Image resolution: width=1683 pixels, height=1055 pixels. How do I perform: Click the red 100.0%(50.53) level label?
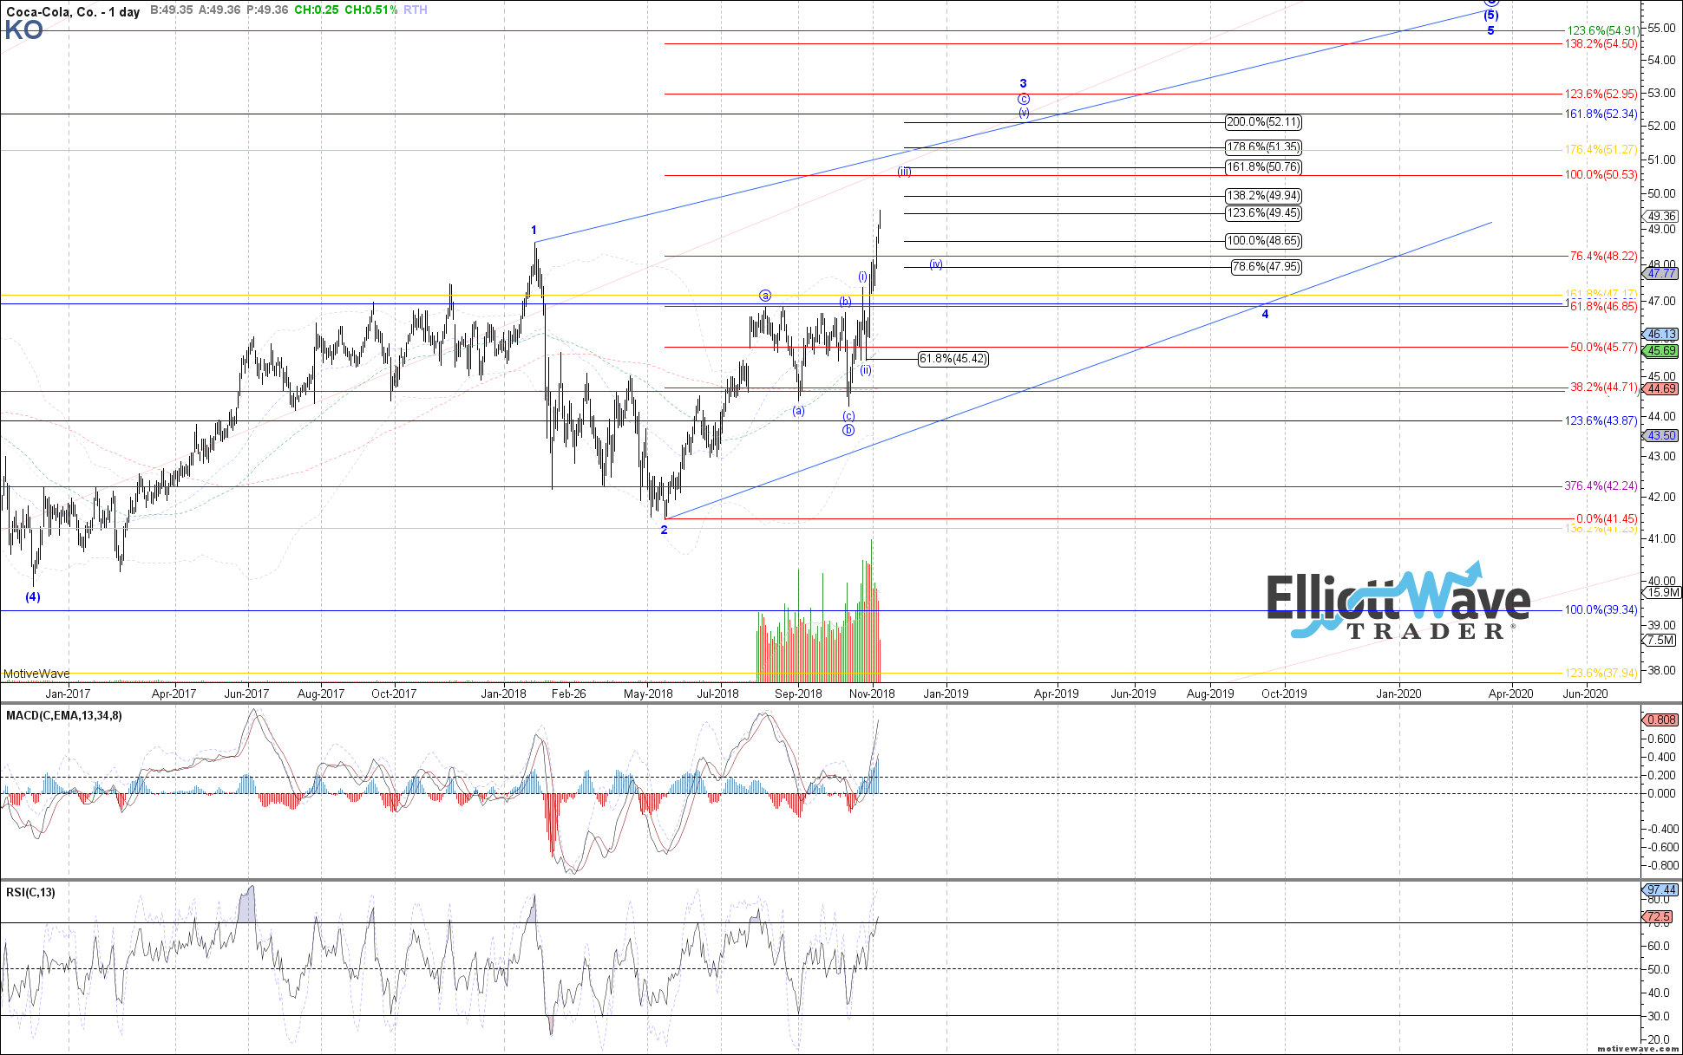[x=1601, y=175]
